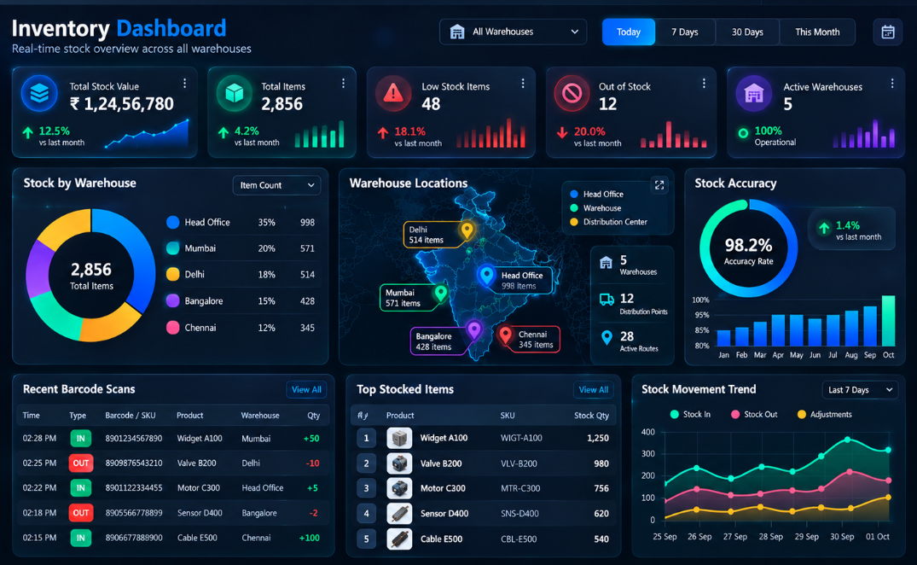Open Active Warehouses card options menu
This screenshot has height=565, width=917.
click(892, 84)
